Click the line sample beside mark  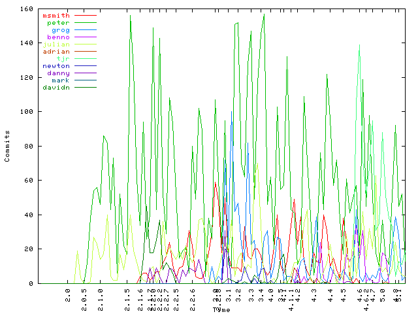(x=86, y=80)
